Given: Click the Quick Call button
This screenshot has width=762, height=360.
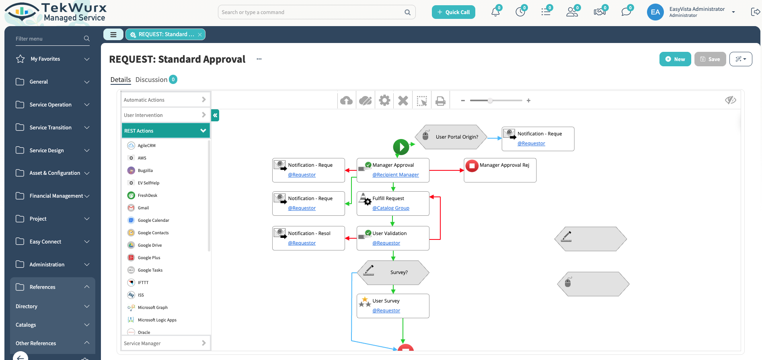Looking at the screenshot, I should click(453, 12).
